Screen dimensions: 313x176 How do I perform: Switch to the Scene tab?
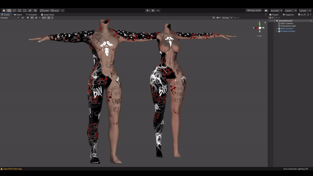pos(5,14)
